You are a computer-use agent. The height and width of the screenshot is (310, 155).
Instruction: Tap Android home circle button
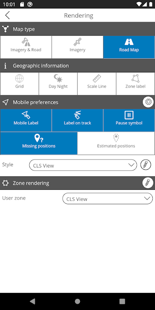tap(77, 301)
